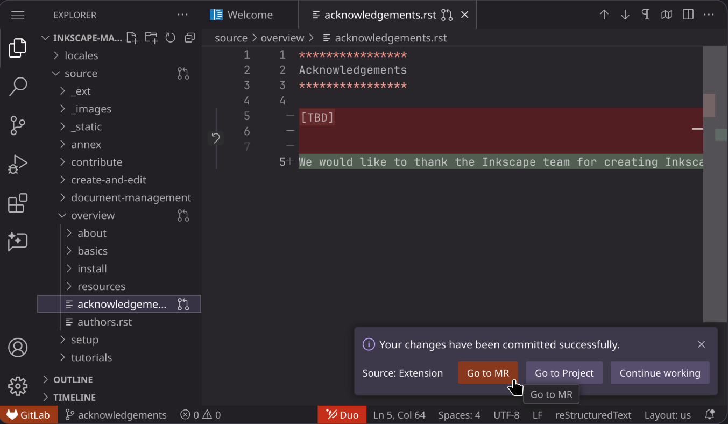Image resolution: width=728 pixels, height=424 pixels.
Task: Select the acknowledgements.rst editor tab
Action: pyautogui.click(x=380, y=15)
